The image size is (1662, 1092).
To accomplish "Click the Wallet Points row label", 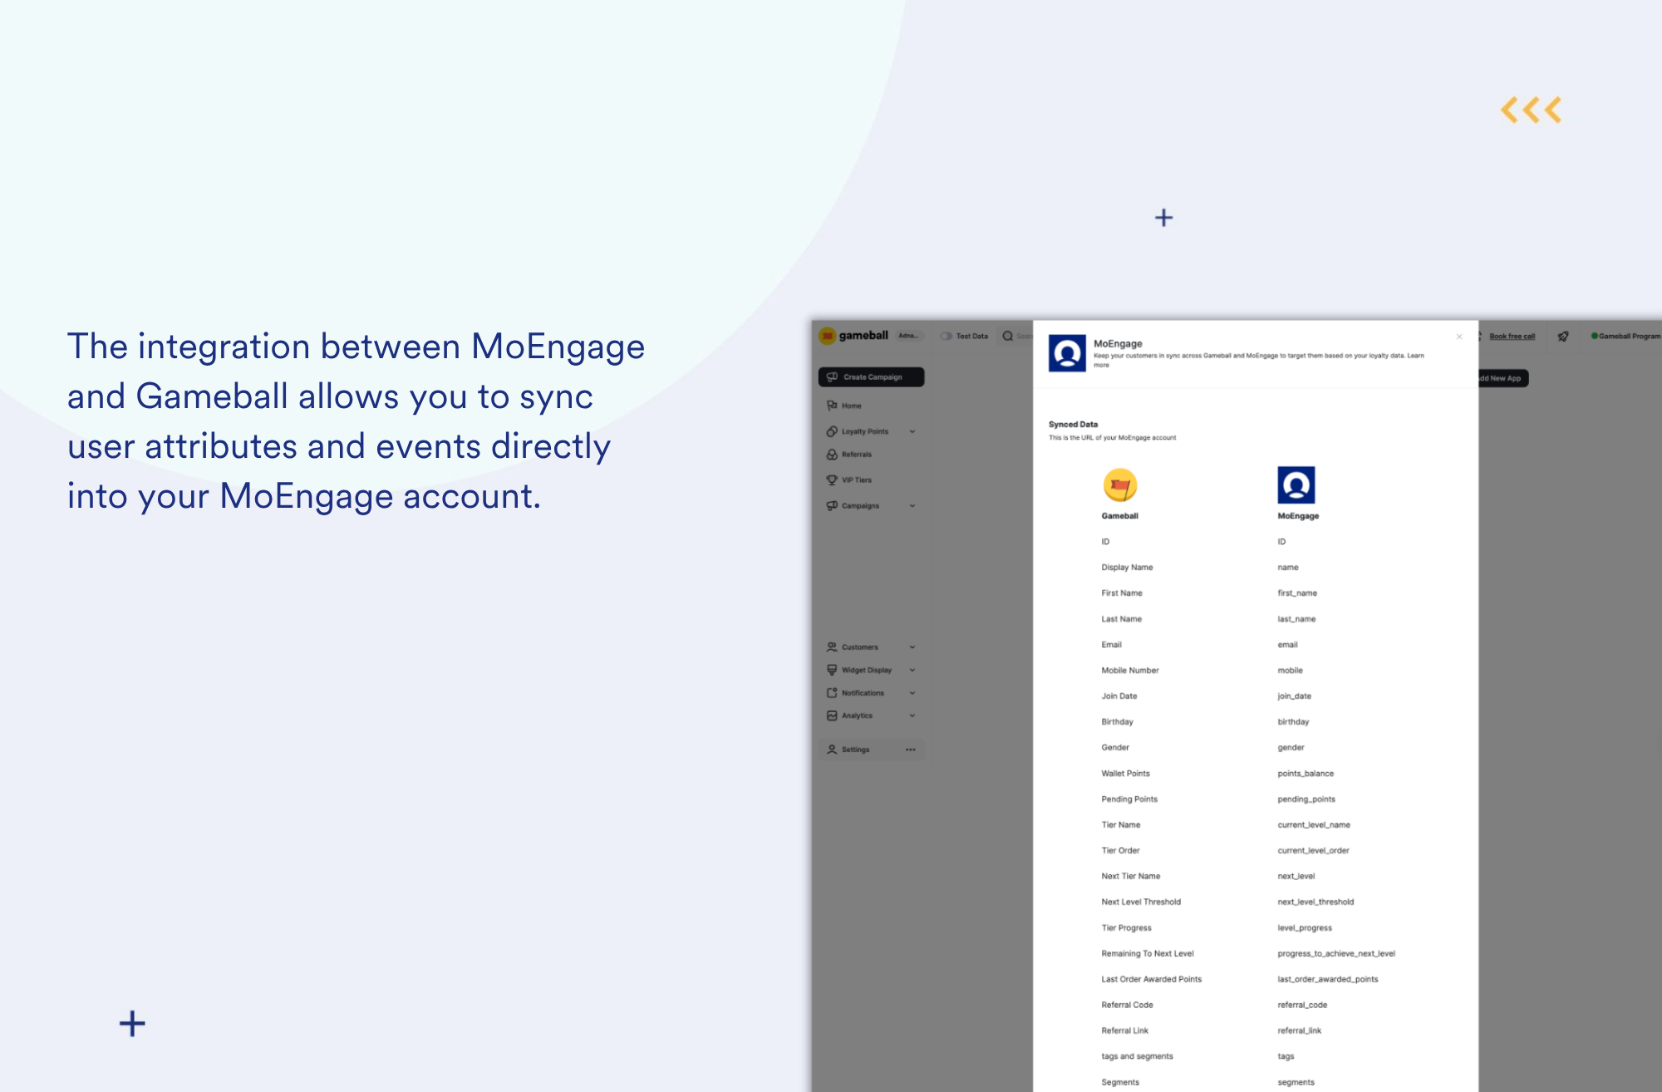I will (x=1125, y=774).
